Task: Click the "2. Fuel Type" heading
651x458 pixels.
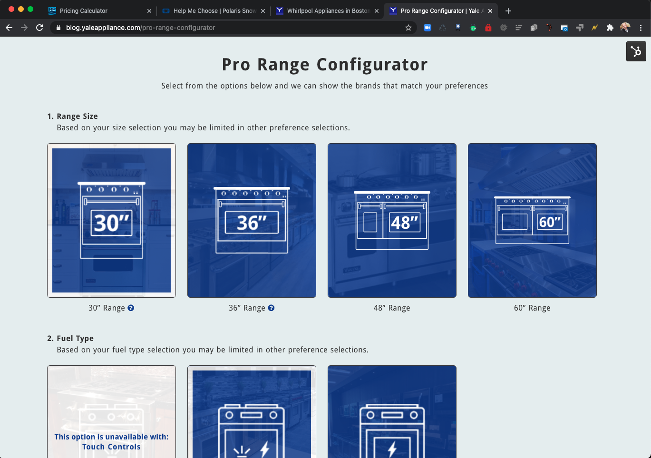Action: coord(70,339)
